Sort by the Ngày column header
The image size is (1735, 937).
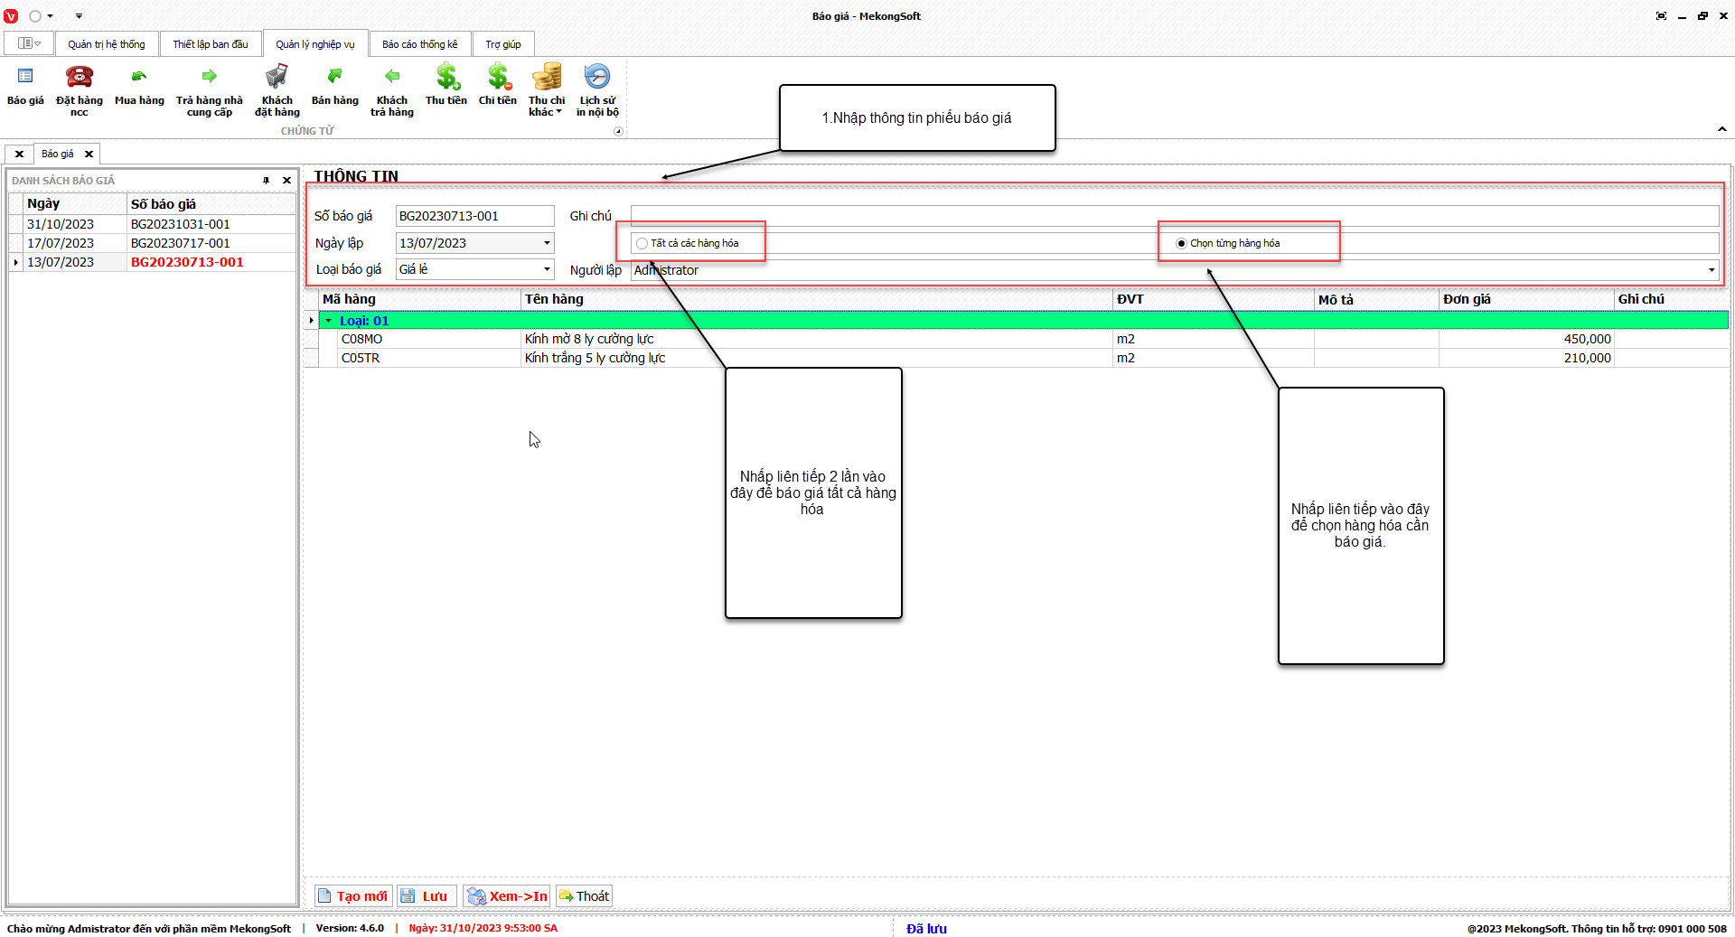[x=76, y=204]
